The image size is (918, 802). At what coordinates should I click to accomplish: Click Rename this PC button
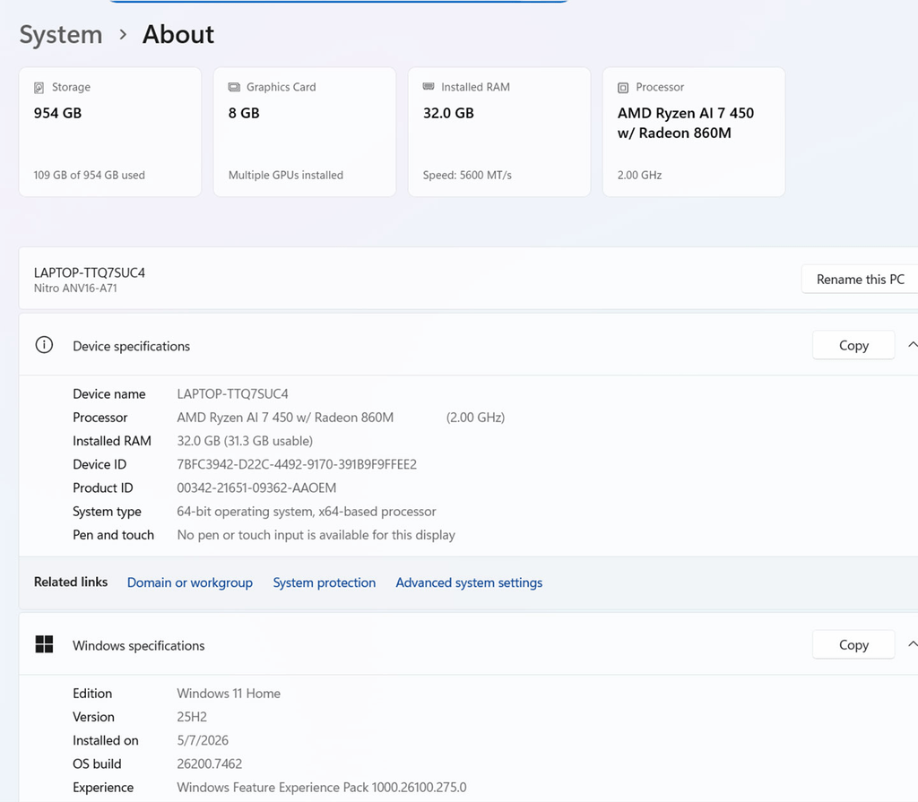[x=860, y=280]
